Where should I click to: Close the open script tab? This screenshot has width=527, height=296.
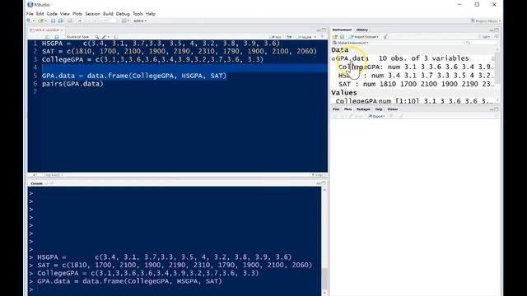coord(62,30)
